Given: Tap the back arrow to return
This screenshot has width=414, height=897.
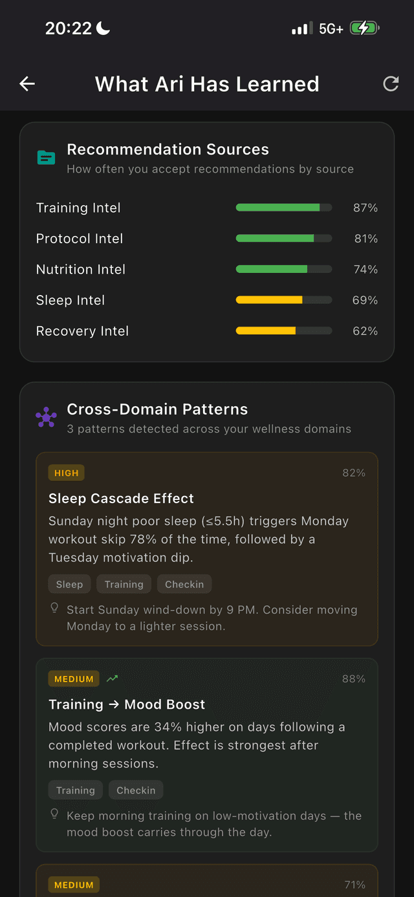Looking at the screenshot, I should (x=27, y=83).
